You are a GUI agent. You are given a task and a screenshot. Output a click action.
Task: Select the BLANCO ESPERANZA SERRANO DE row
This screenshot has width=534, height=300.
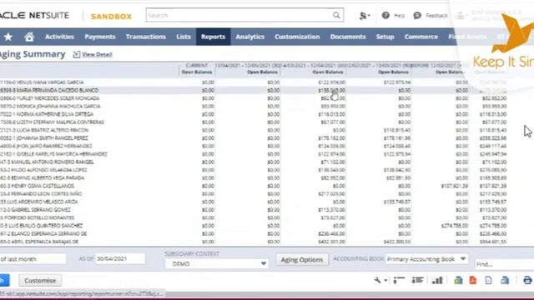coord(254,233)
